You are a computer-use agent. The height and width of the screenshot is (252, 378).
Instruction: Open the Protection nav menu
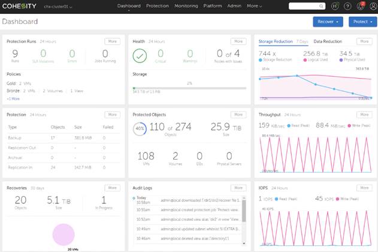click(x=158, y=6)
